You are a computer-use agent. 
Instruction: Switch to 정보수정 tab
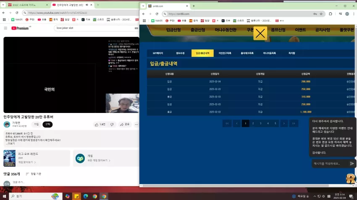pos(180,53)
